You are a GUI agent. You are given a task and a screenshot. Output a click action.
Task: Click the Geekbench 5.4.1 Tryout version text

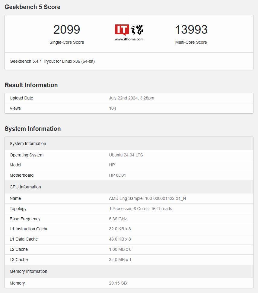click(52, 61)
